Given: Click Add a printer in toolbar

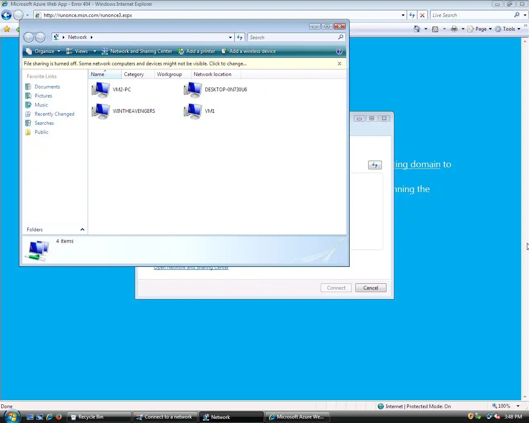Looking at the screenshot, I should point(197,51).
